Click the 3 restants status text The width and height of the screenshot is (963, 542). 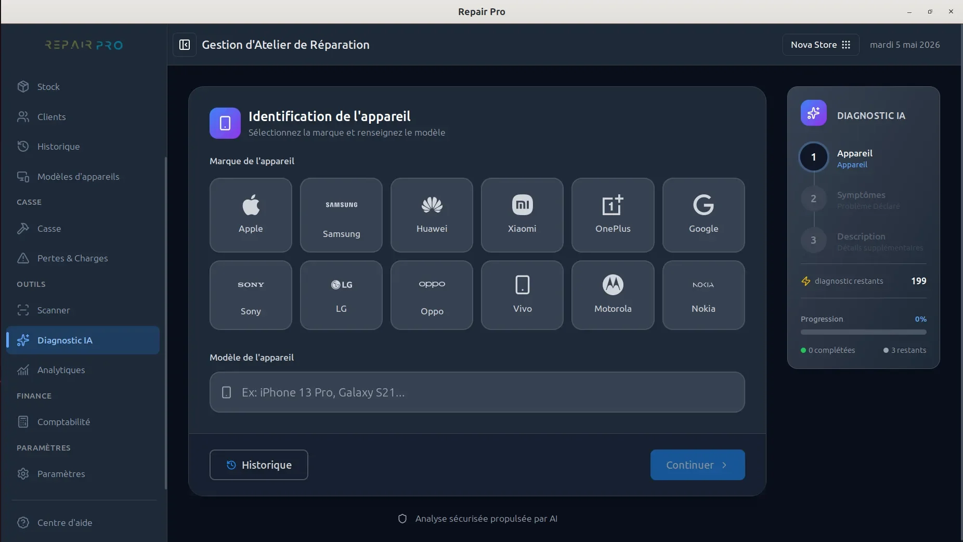908,350
